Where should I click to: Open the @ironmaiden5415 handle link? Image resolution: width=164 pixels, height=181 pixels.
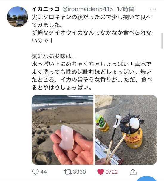pos(88,9)
